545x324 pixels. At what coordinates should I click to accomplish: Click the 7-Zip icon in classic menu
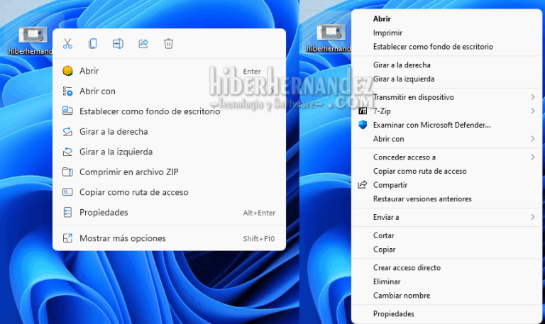[363, 111]
